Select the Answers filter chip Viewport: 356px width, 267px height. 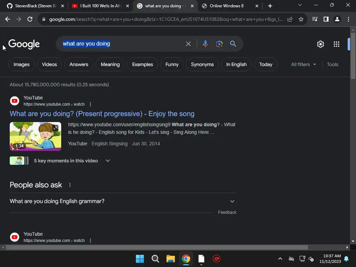click(79, 64)
